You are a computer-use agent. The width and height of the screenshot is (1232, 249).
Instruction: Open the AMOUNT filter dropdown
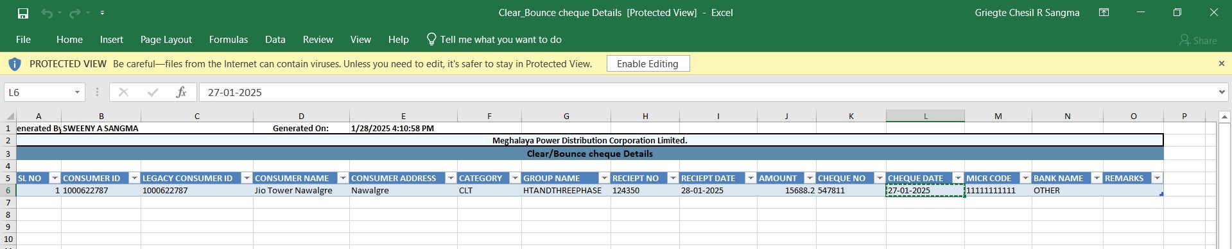(x=810, y=178)
